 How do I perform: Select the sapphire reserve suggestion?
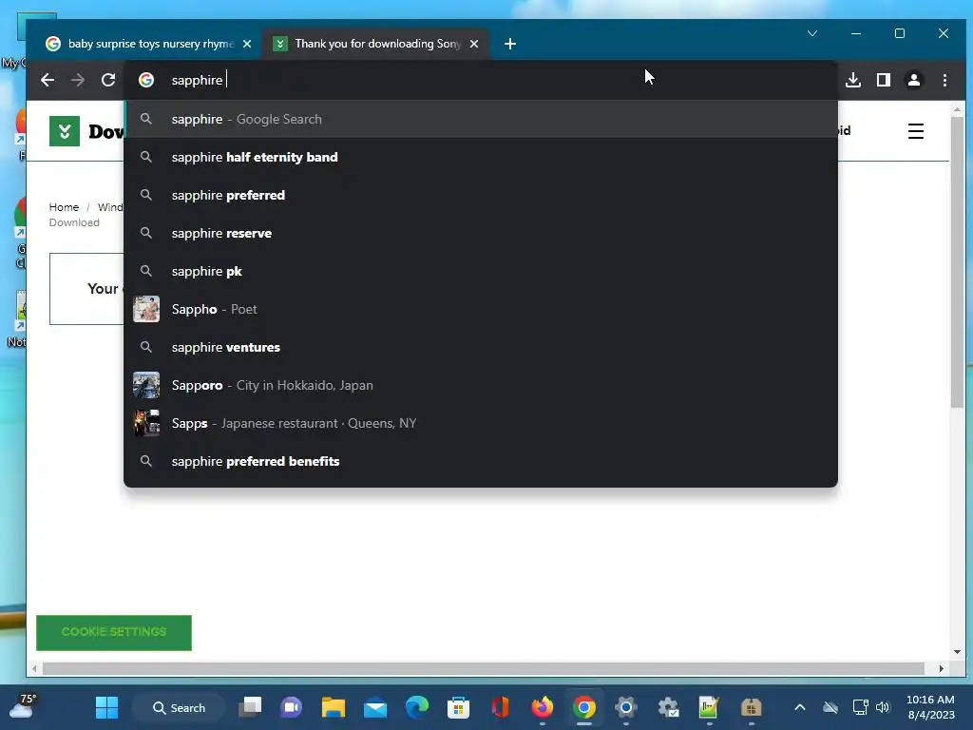481,234
